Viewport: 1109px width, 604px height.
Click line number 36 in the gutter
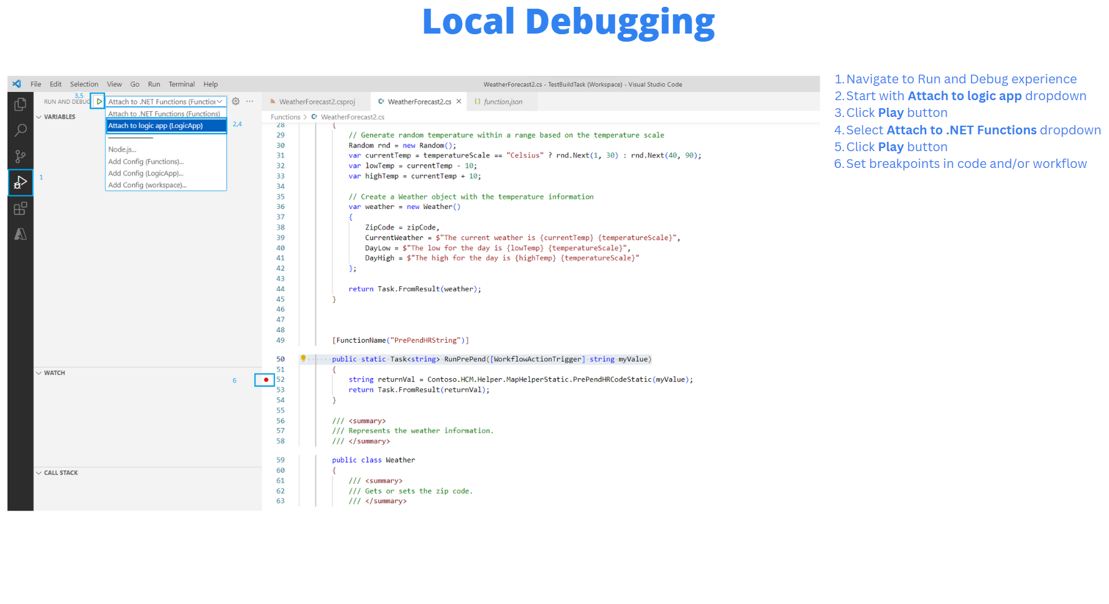pos(281,207)
